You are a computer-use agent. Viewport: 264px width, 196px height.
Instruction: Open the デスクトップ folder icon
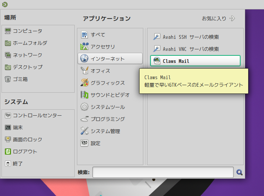click(8, 67)
